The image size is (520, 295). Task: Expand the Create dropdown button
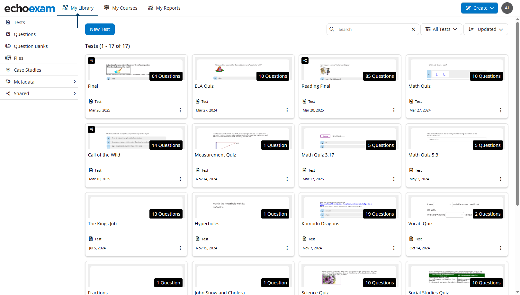[479, 8]
